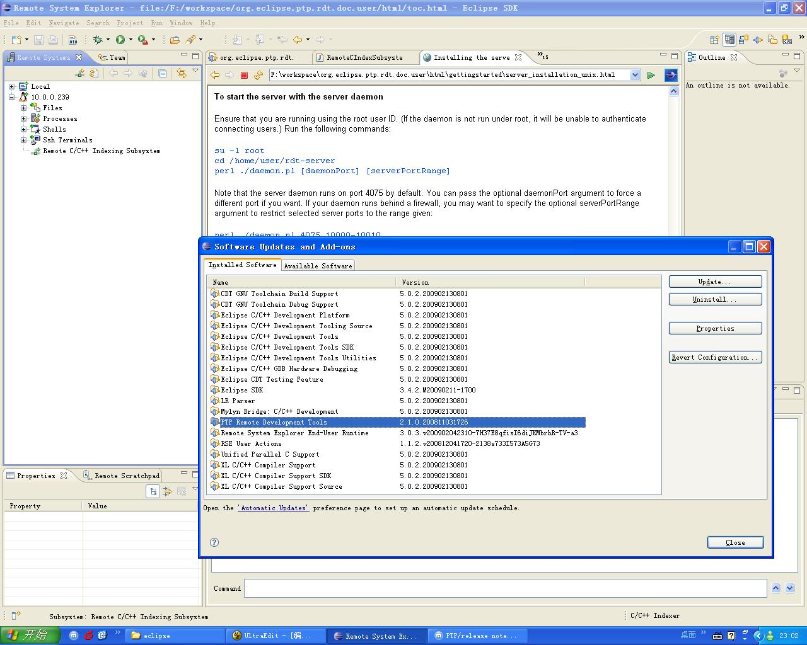Click the browser Back arrow
Screen dimensions: 807x645
(x=215, y=75)
